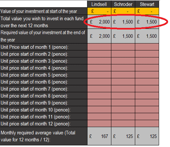Click the Schroder column header

pos(123,4)
